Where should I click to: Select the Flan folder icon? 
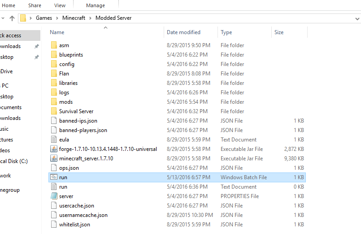pyautogui.click(x=54, y=74)
